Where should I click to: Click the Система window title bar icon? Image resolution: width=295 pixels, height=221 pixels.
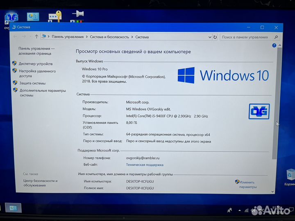[14, 27]
